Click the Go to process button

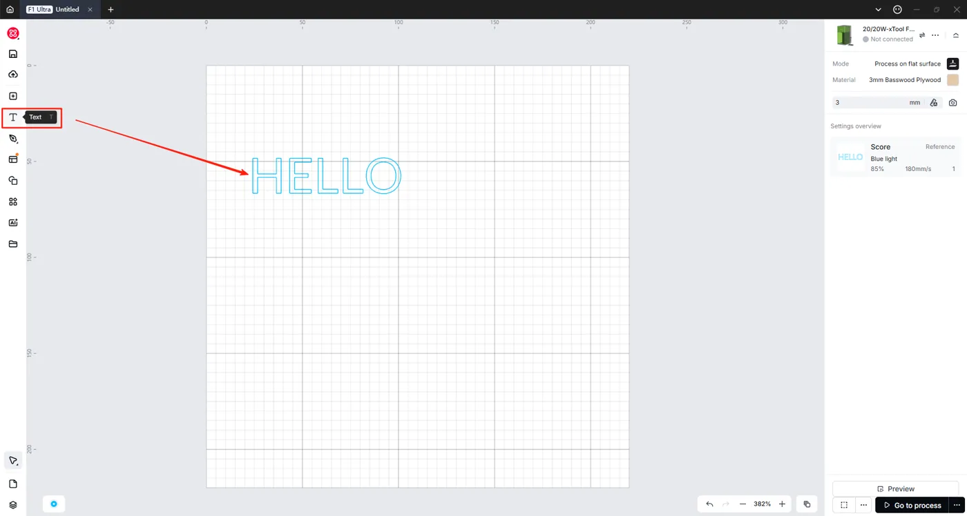[912, 505]
